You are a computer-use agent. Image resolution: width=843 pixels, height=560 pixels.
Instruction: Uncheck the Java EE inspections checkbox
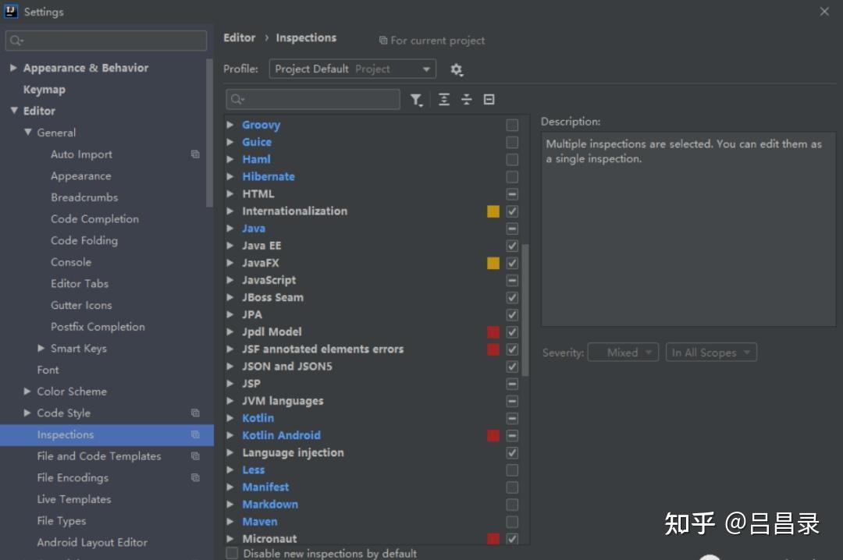coord(512,246)
